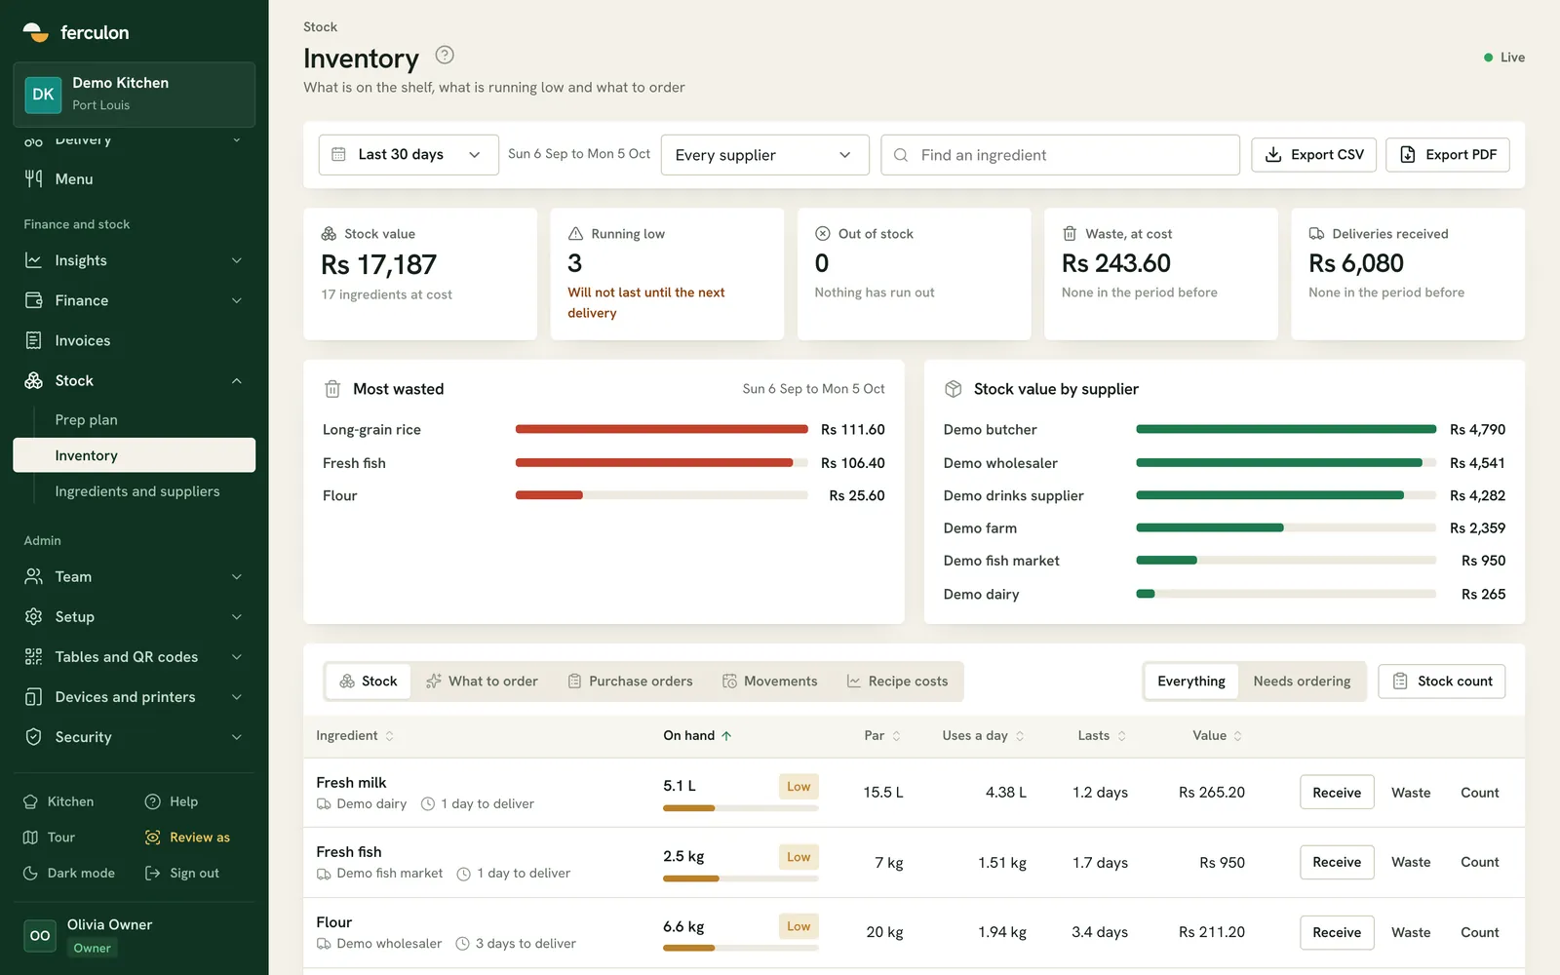The width and height of the screenshot is (1560, 975).
Task: Click Receive for Fresh milk
Action: [1337, 792]
